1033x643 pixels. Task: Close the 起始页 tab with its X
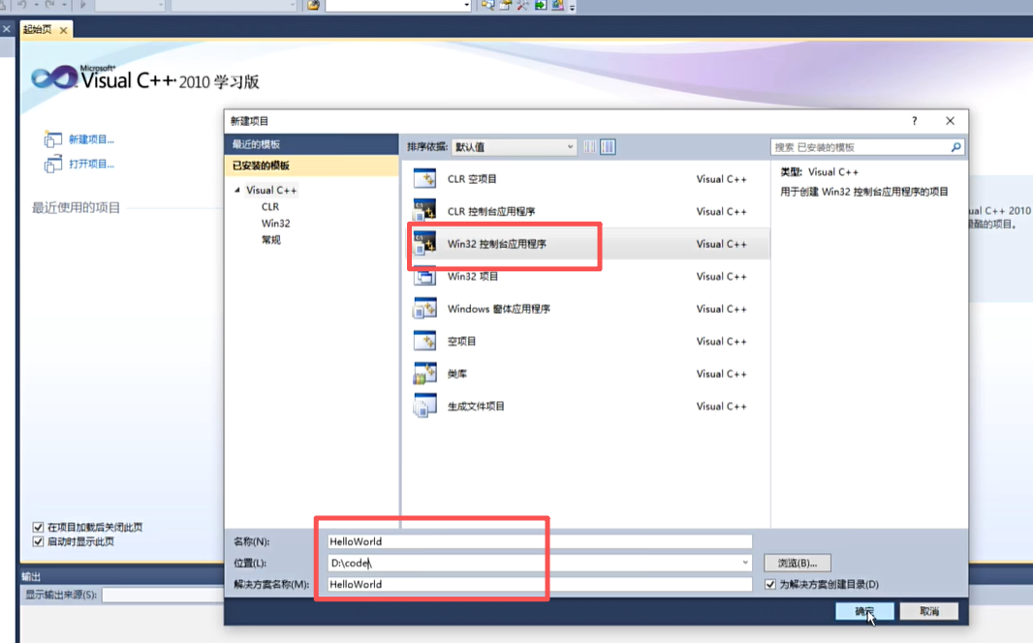pyautogui.click(x=63, y=30)
